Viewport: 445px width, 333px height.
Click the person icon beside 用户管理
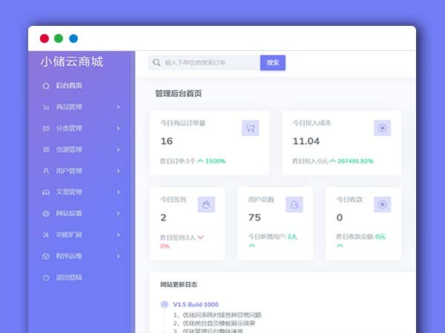point(46,171)
